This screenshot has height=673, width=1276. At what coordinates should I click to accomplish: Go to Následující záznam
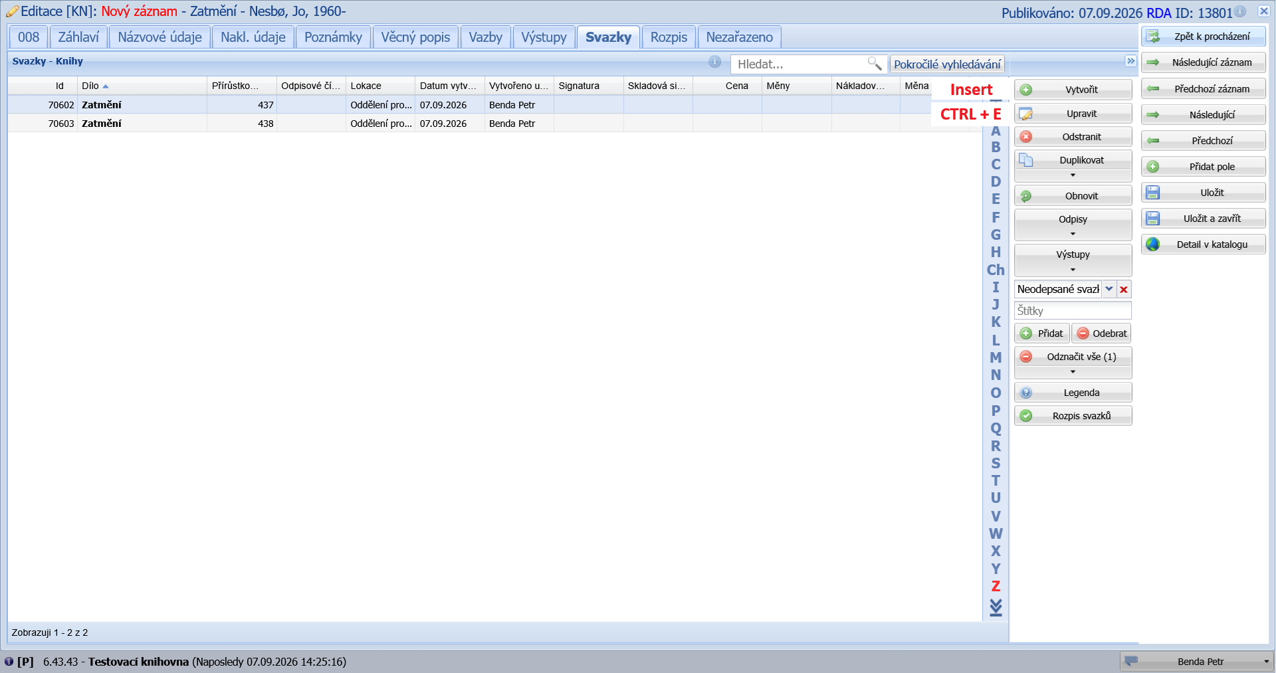[1203, 62]
